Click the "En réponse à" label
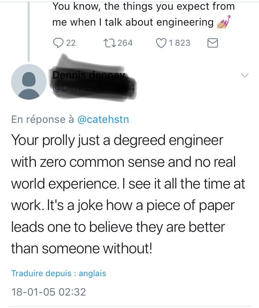Image resolution: width=259 pixels, height=308 pixels. pos(43,119)
